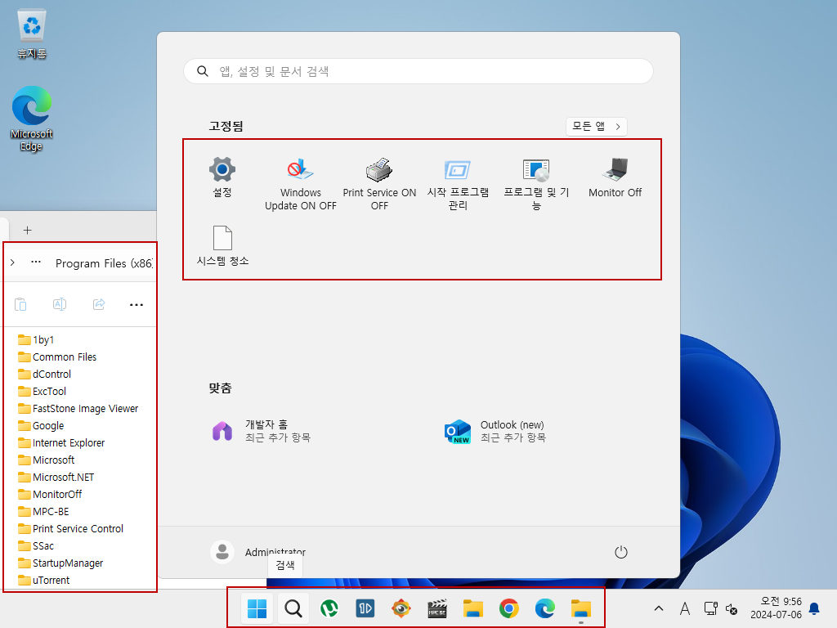Screen dimensions: 837x628
Task: Open Microsoft Edge from taskbar
Action: 545,608
